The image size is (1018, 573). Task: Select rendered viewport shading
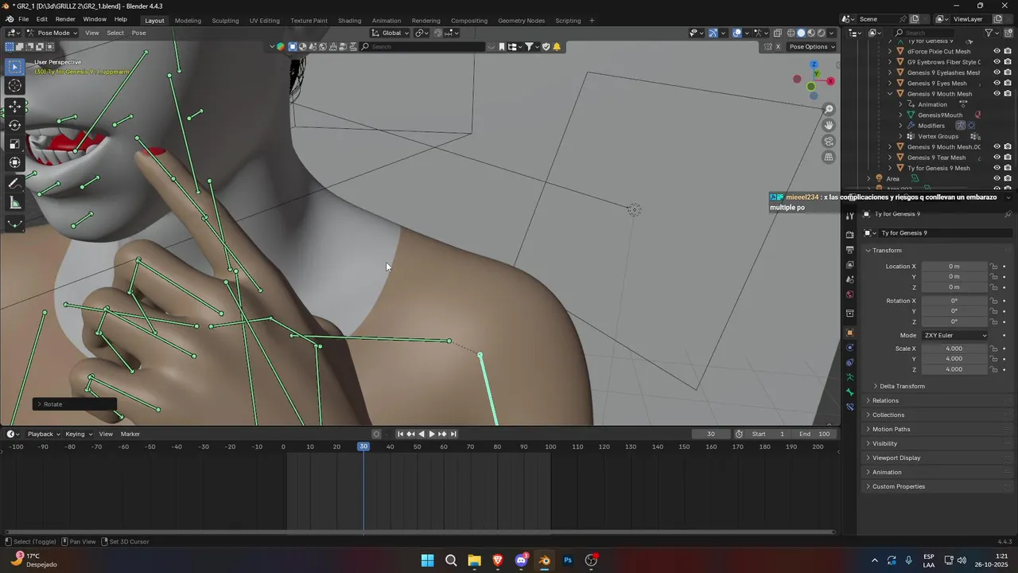[x=822, y=33]
